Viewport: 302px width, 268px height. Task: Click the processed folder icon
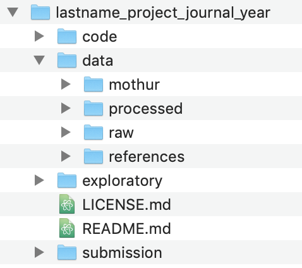tap(94, 108)
